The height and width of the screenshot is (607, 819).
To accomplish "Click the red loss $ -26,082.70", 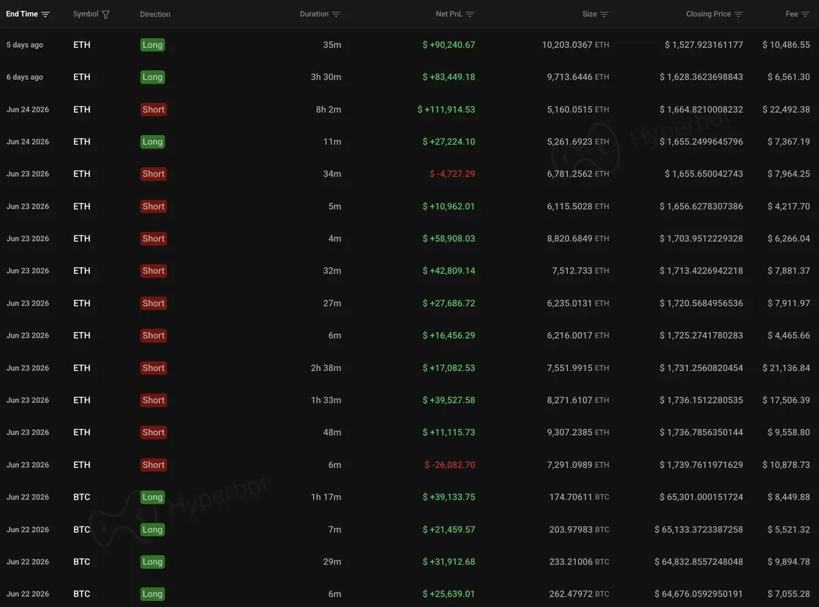I will pos(450,465).
